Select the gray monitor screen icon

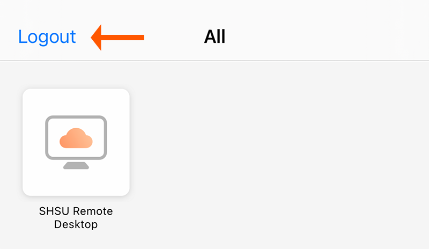click(x=76, y=137)
